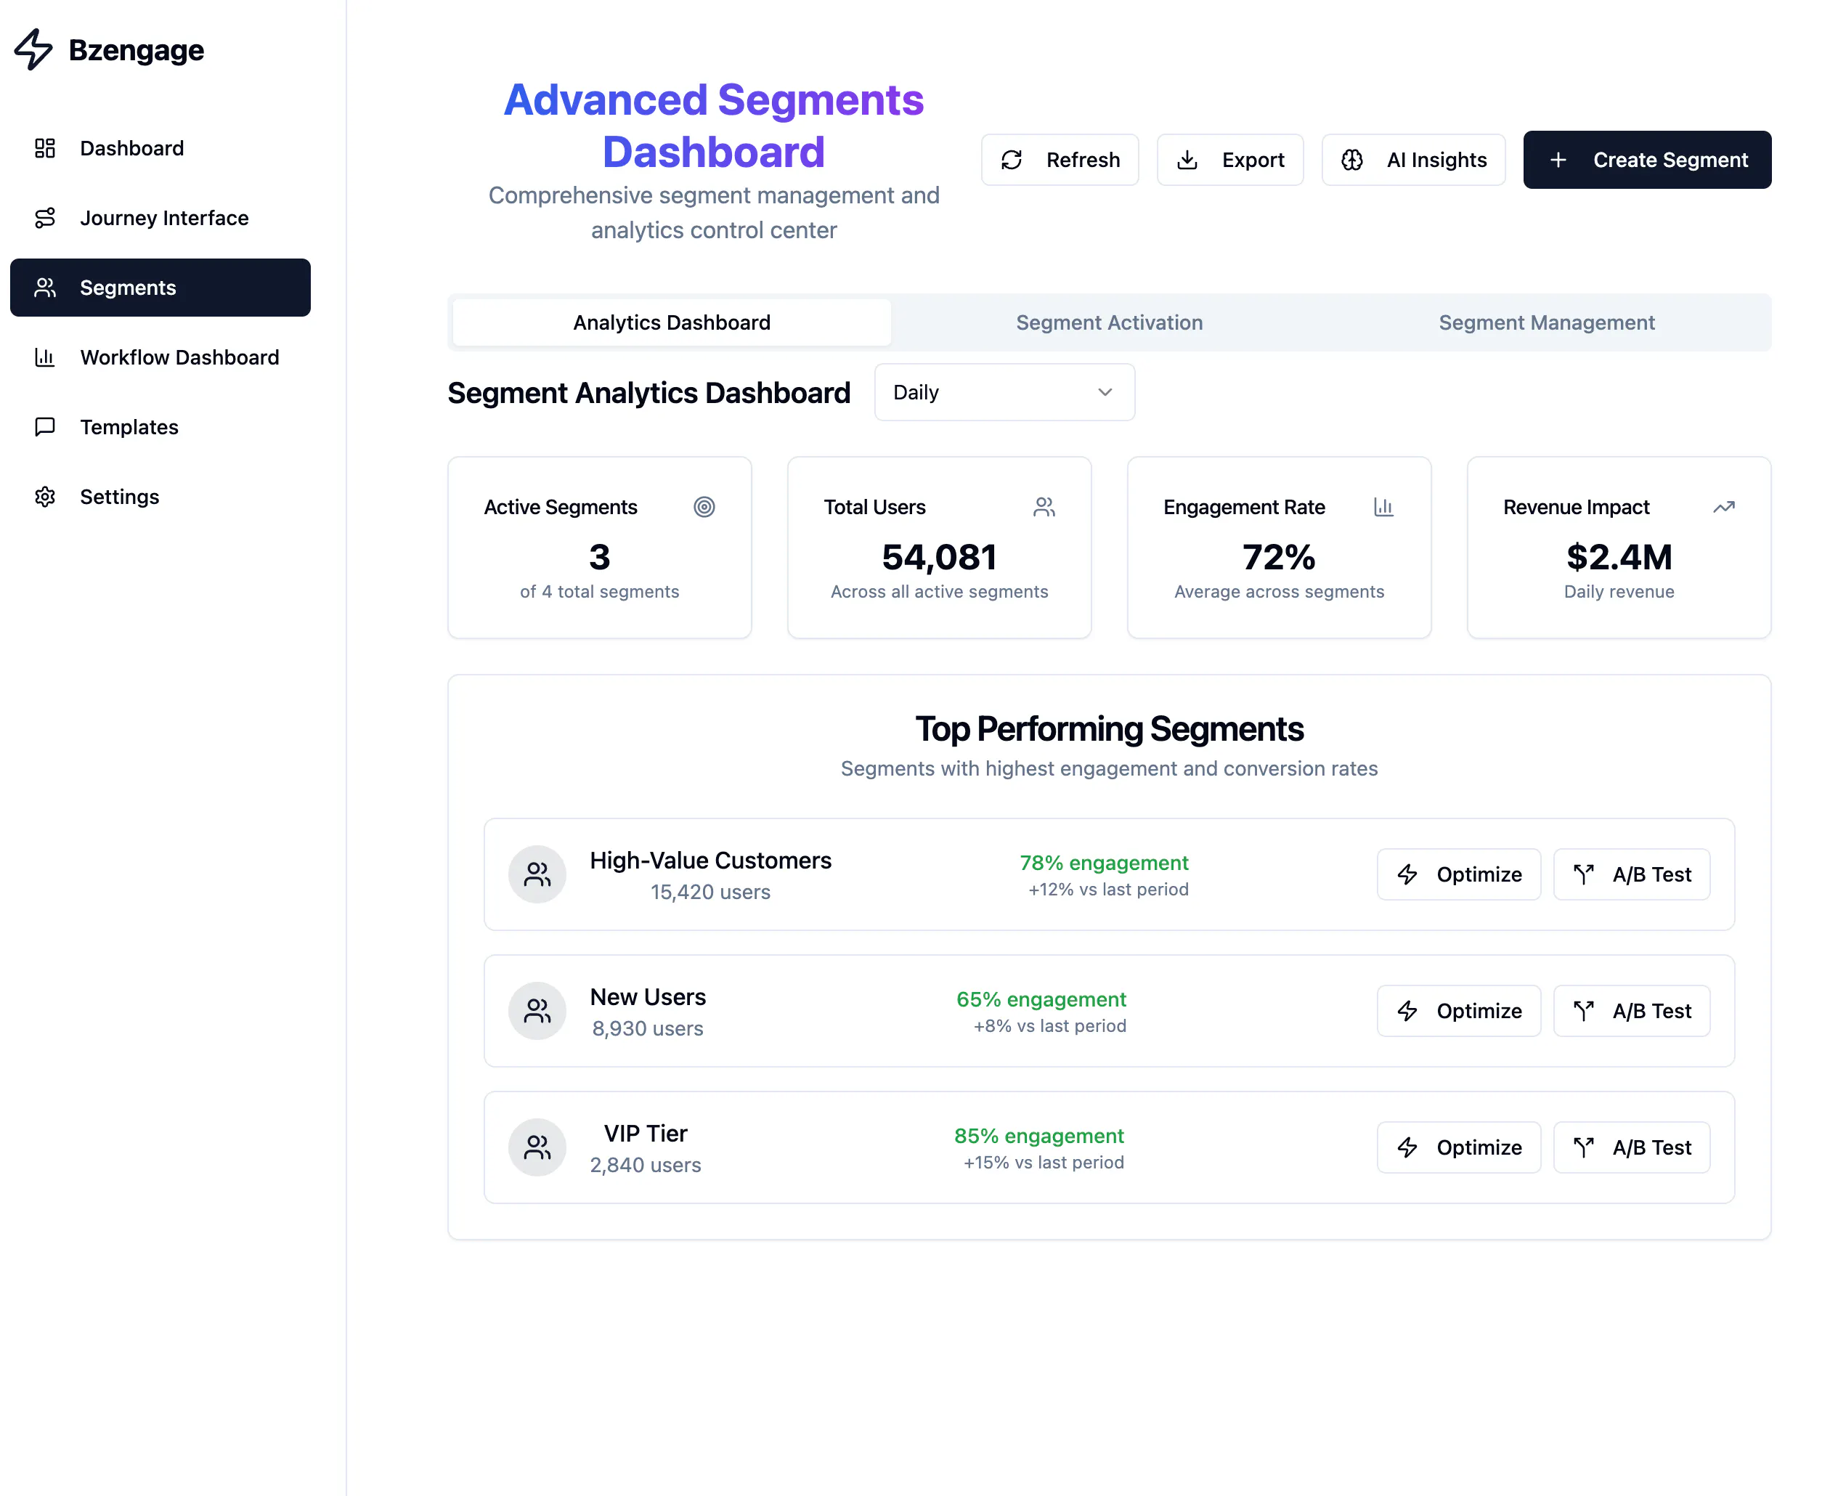Click the bar chart icon on Engagement Rate card
The height and width of the screenshot is (1496, 1846).
click(1383, 507)
